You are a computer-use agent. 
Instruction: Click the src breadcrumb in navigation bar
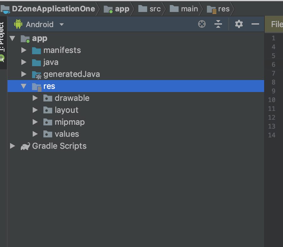tap(155, 9)
